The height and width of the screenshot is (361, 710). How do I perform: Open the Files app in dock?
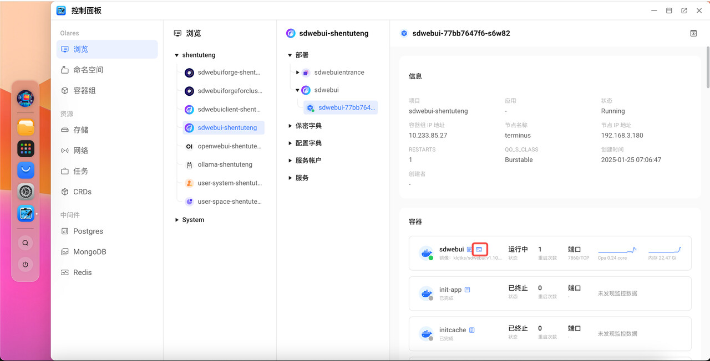(26, 128)
